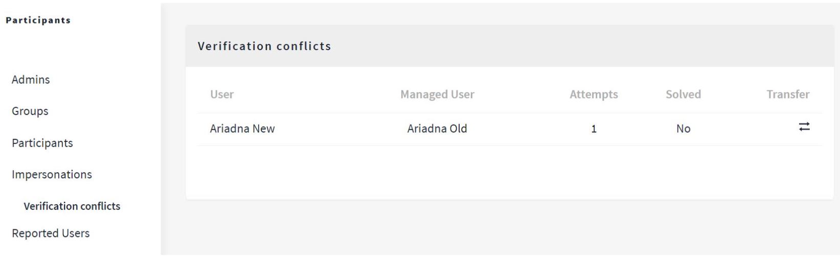The width and height of the screenshot is (840, 260).
Task: Click the transfer arrows icon for Ariadna New
Action: pyautogui.click(x=804, y=127)
